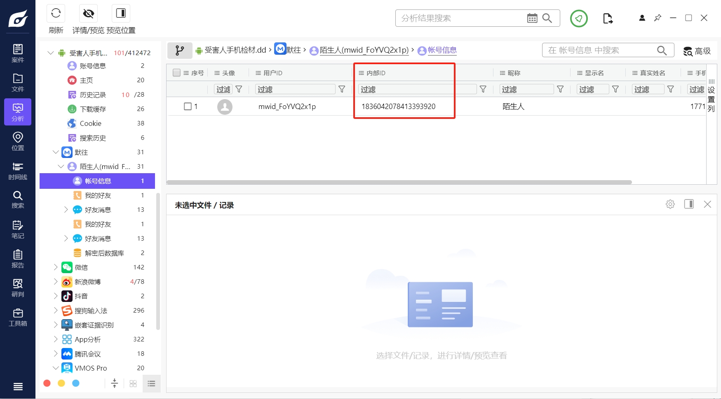Expand the 抖音 tree node
This screenshot has height=399, width=721.
[56, 296]
